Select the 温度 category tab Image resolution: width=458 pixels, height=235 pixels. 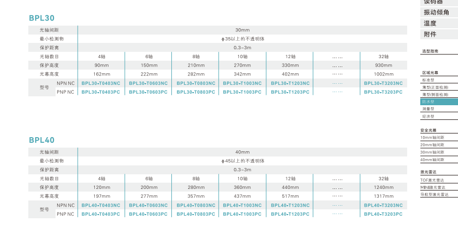[430, 23]
